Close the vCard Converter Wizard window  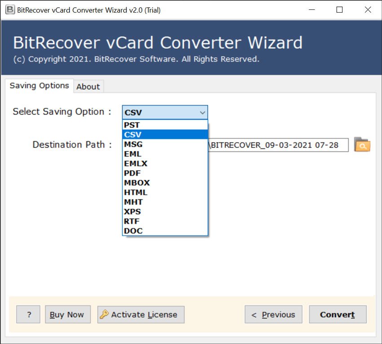[368, 10]
